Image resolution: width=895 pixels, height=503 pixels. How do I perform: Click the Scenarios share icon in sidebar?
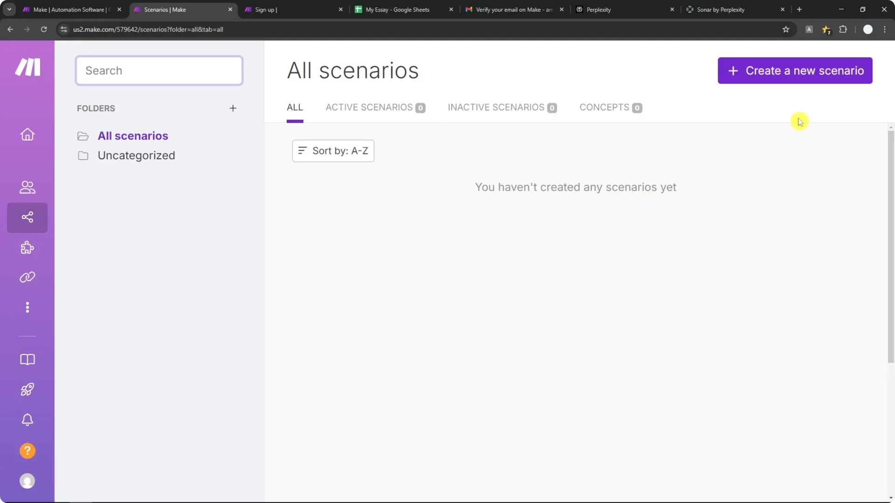[27, 217]
